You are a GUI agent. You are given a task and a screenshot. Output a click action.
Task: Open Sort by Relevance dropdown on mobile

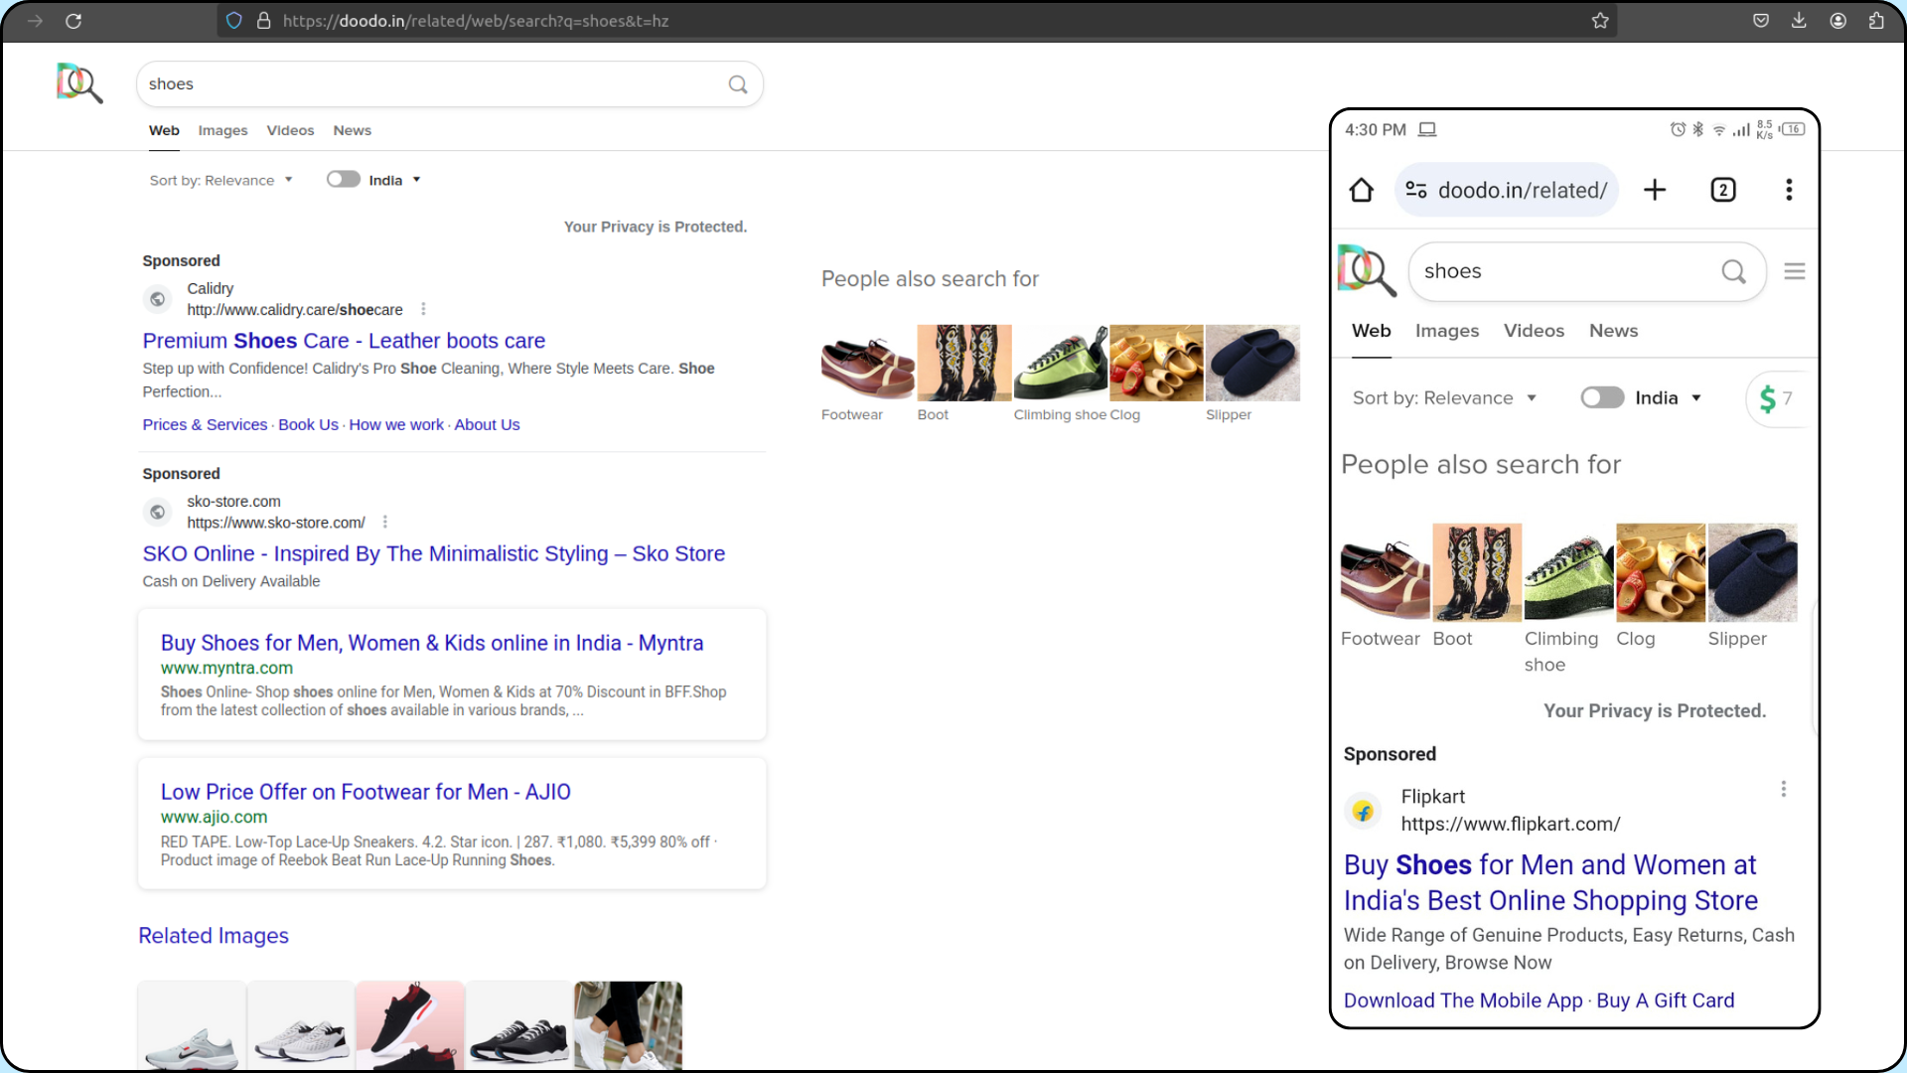(x=1445, y=397)
